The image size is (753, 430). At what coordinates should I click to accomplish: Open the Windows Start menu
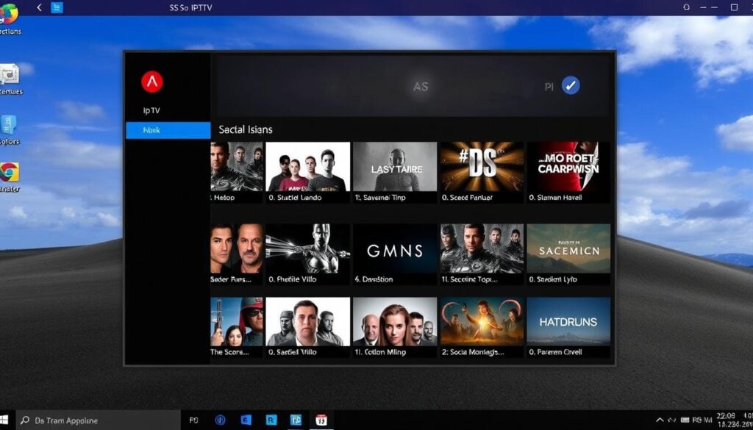point(7,420)
